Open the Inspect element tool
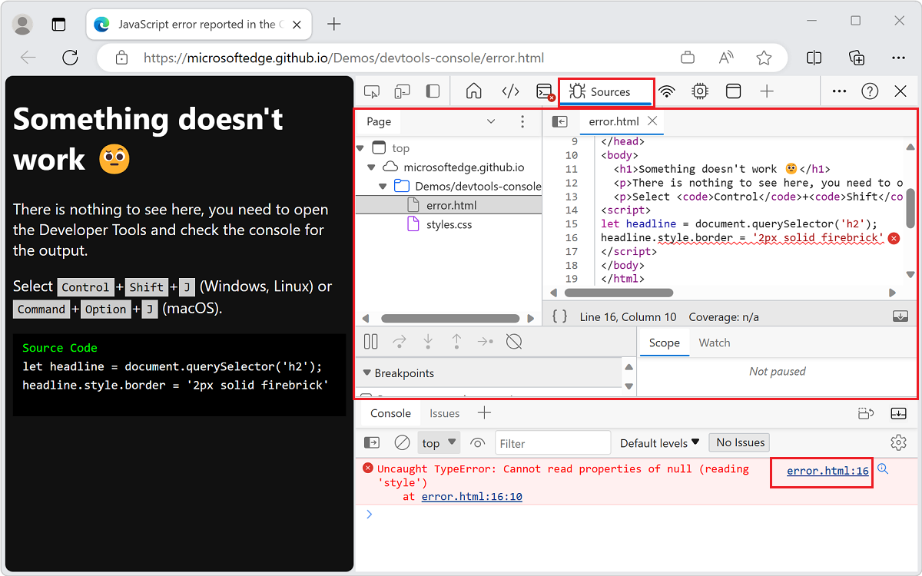Screen dimensions: 922x576 [x=372, y=91]
